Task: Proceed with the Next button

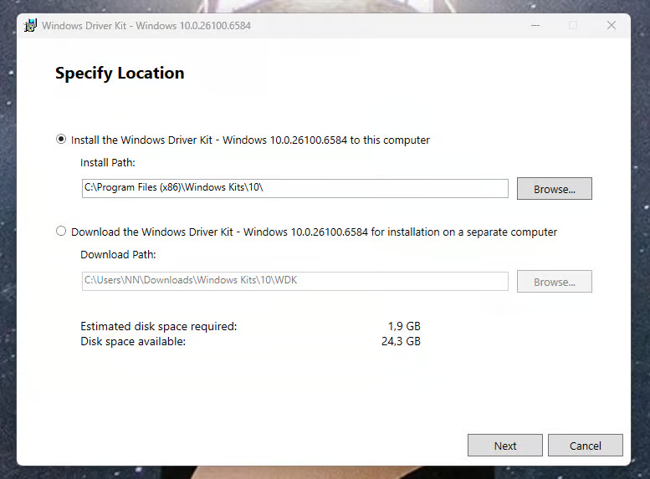Action: pyautogui.click(x=505, y=446)
